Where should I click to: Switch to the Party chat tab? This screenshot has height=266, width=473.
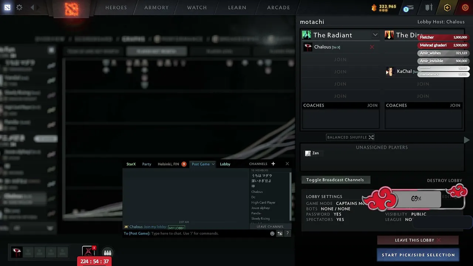pyautogui.click(x=147, y=164)
